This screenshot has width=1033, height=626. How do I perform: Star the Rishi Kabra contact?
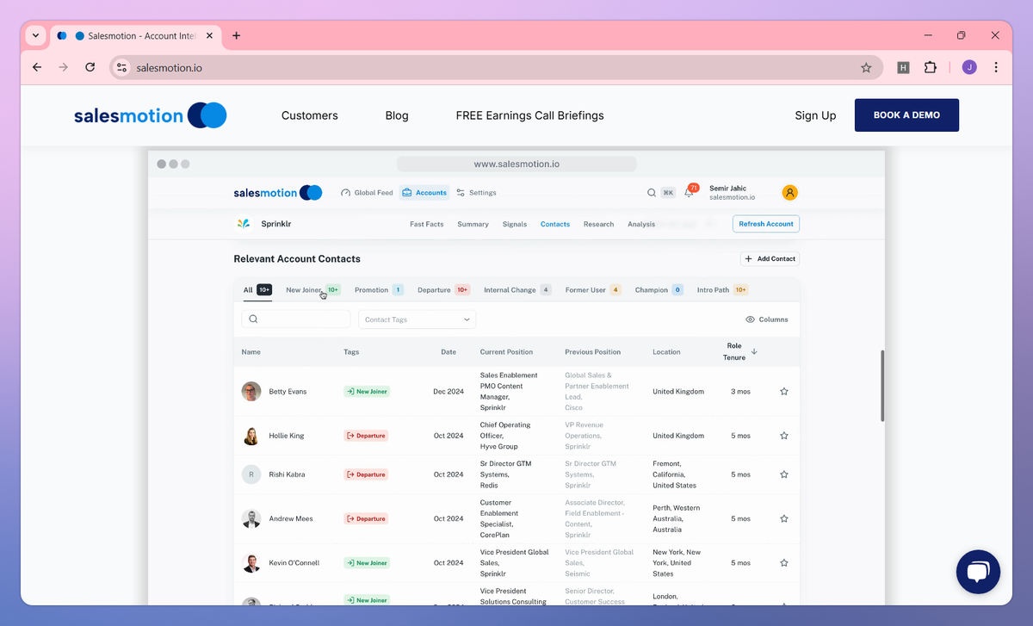tap(784, 474)
